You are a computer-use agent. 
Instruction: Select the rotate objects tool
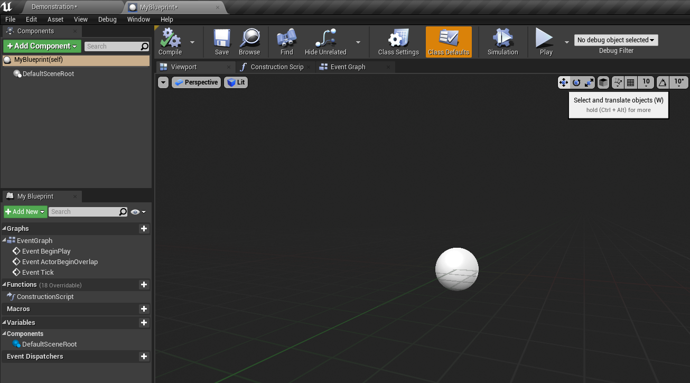click(576, 82)
